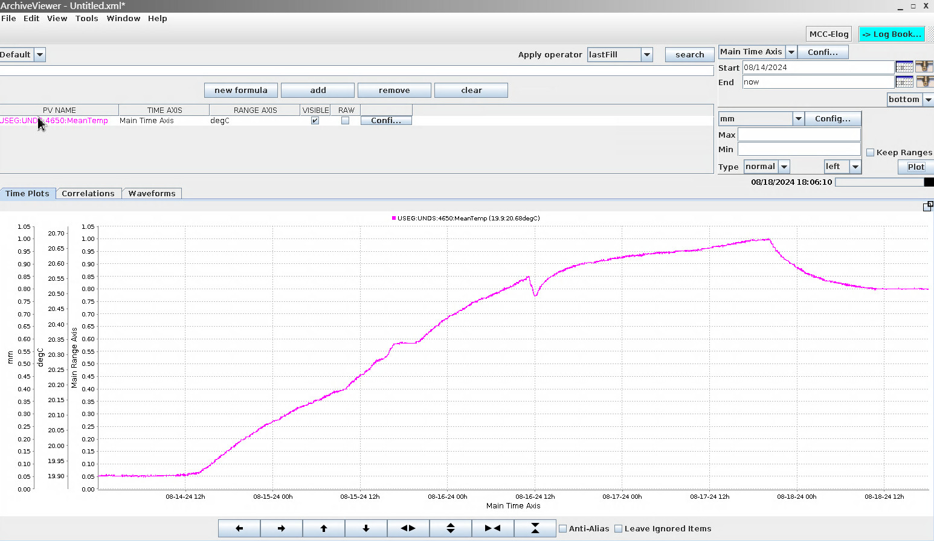The height and width of the screenshot is (541, 934).
Task: Click the brass icon beside Start field
Action: coord(924,67)
